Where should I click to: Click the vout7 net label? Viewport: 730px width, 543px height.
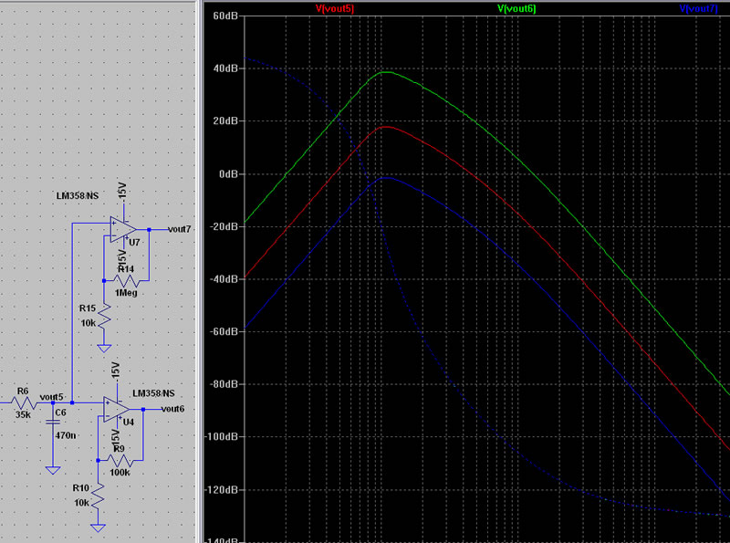[x=179, y=229]
